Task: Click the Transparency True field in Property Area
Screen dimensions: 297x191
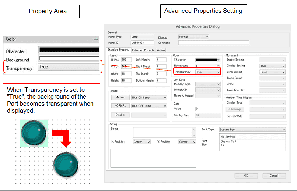Action: click(69, 67)
